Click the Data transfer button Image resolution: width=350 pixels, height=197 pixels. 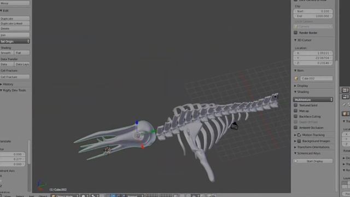tap(7, 65)
